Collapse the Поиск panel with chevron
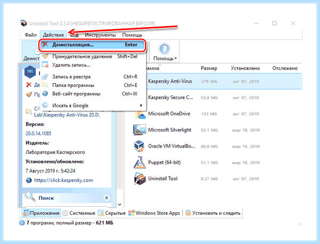320x244 pixels. point(107,198)
